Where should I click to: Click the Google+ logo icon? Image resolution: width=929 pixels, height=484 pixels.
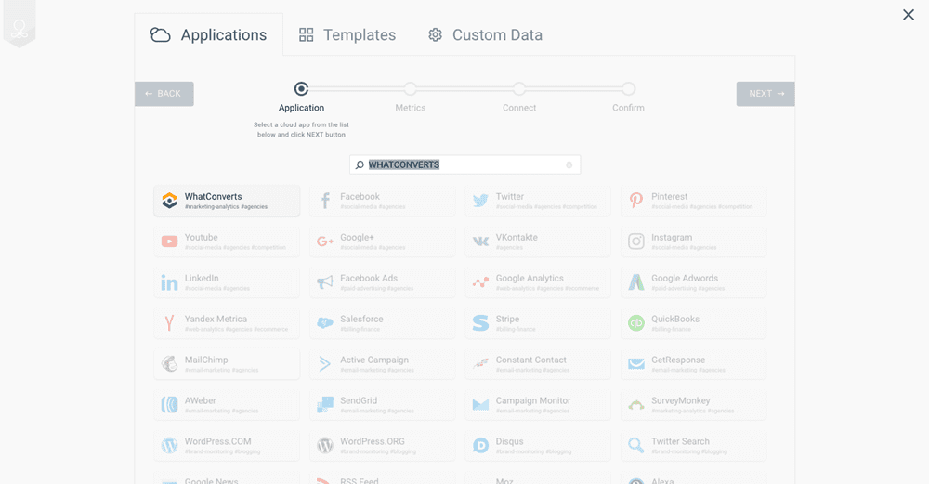coord(325,242)
